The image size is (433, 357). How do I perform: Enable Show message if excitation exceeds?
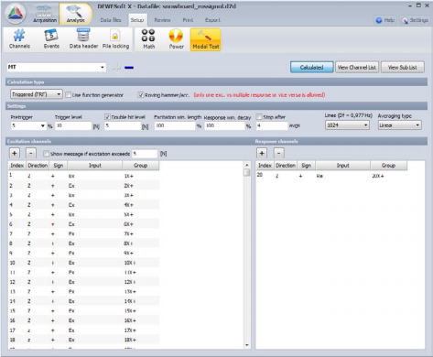tap(46, 154)
